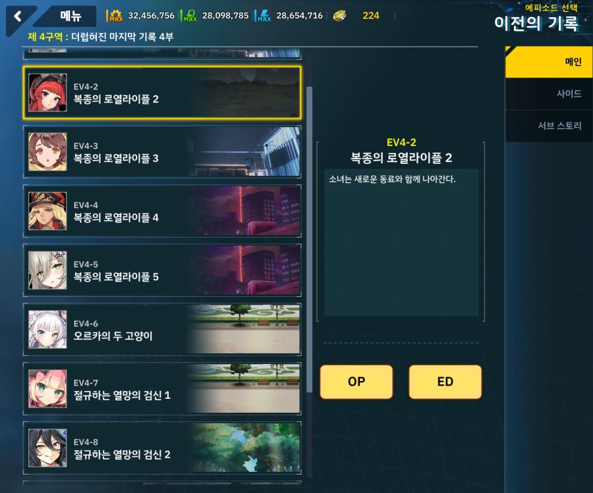Play the OP scene

coord(356,382)
